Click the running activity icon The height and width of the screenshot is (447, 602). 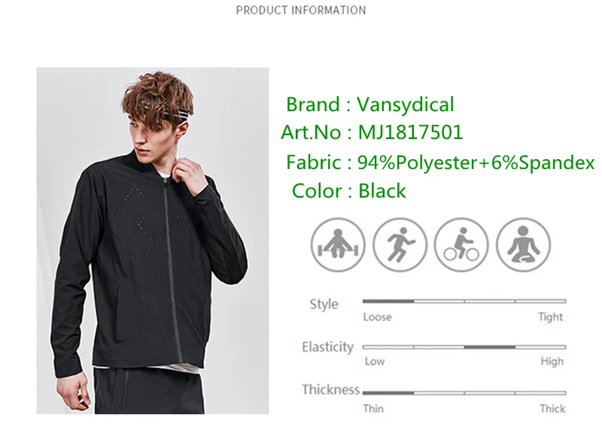[x=400, y=245]
